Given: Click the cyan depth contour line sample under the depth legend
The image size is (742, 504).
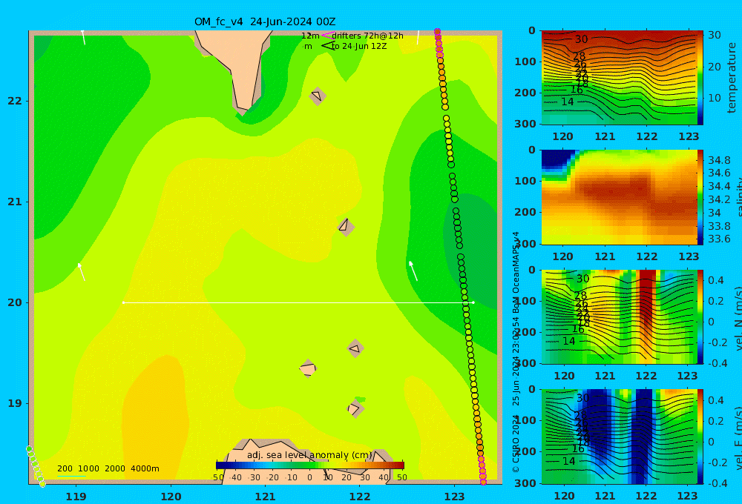Looking at the screenshot, I should [x=71, y=476].
